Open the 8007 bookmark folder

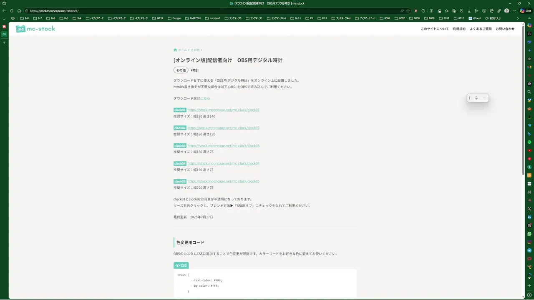pyautogui.click(x=399, y=18)
